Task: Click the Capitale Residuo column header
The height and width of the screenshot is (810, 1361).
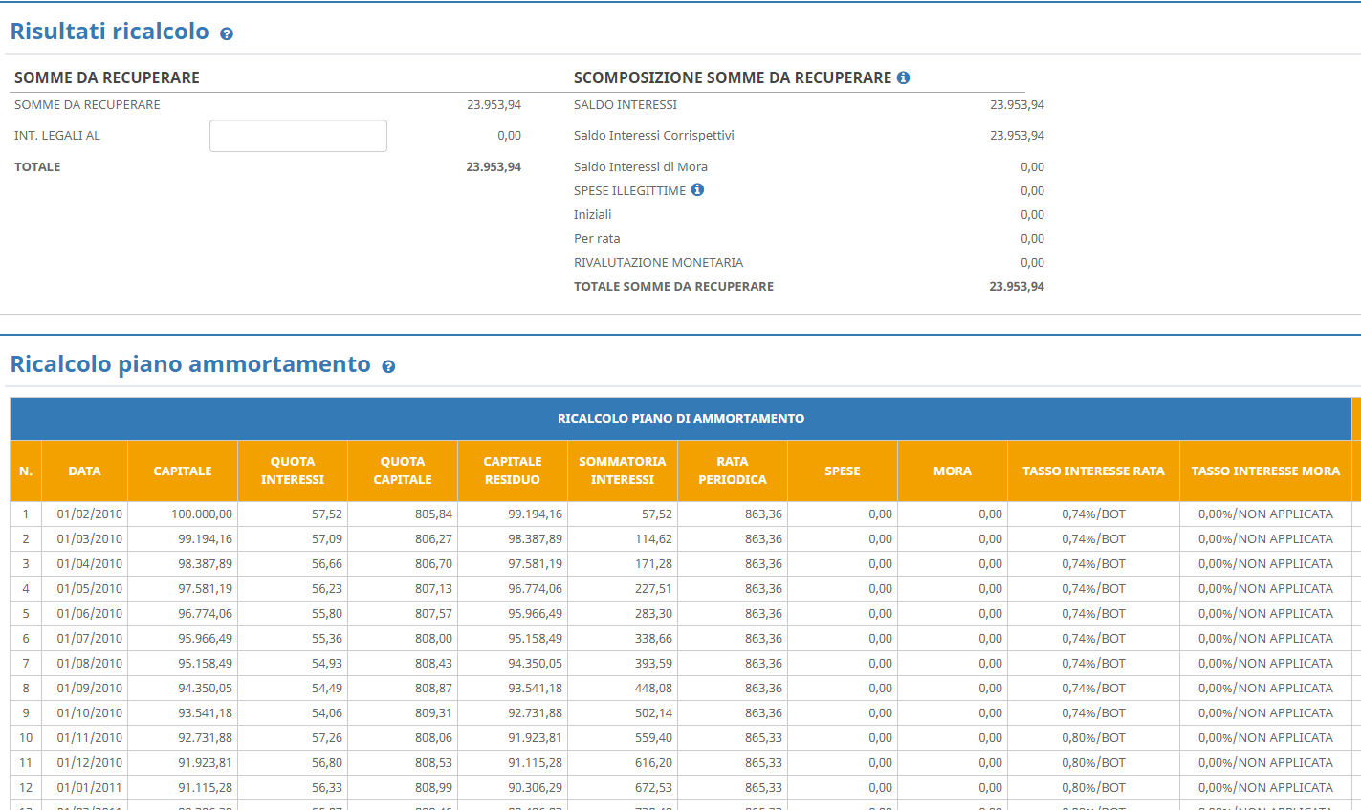Action: (x=512, y=471)
